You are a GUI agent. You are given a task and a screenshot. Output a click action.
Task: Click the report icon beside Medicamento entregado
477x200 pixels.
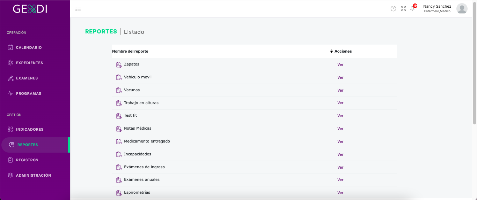click(x=119, y=141)
